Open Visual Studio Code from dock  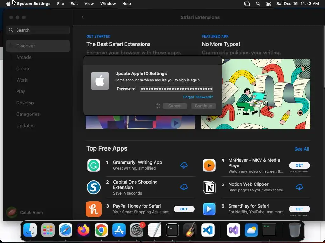(208, 230)
